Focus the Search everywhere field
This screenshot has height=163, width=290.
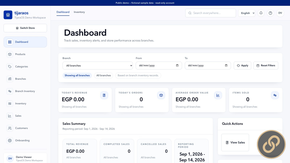coord(211,13)
